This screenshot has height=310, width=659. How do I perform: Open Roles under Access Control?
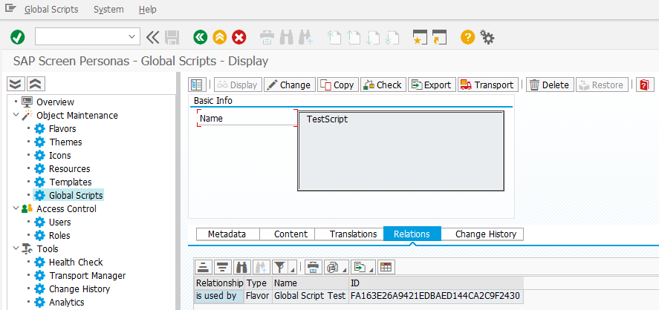pos(59,236)
